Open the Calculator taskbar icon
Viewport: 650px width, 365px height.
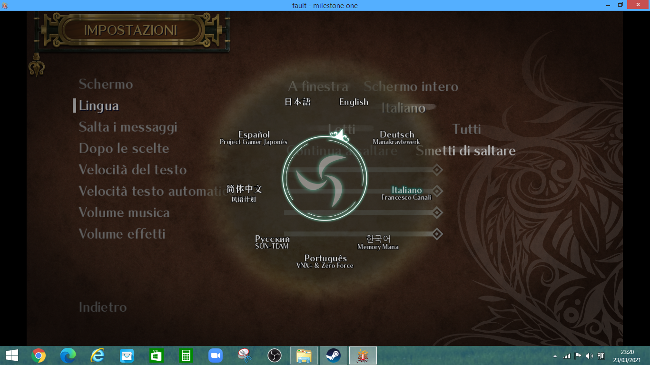click(x=186, y=355)
